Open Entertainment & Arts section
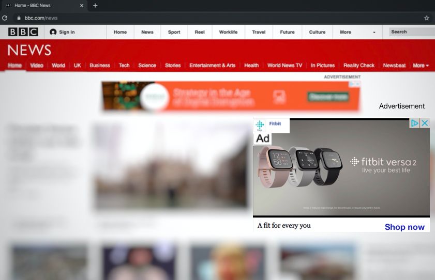This screenshot has height=280, width=435. coord(212,66)
